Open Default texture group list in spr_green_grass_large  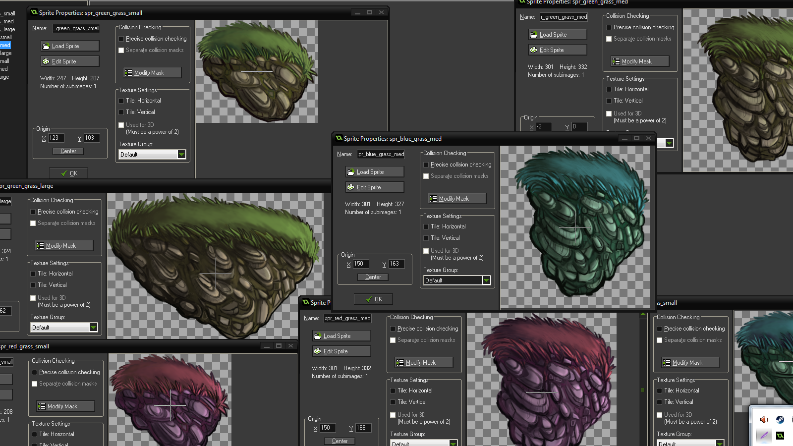tap(94, 327)
